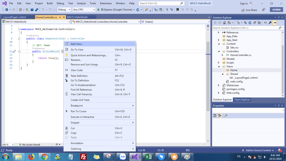
Task: Expand the Global.asax node
Action: [219, 85]
